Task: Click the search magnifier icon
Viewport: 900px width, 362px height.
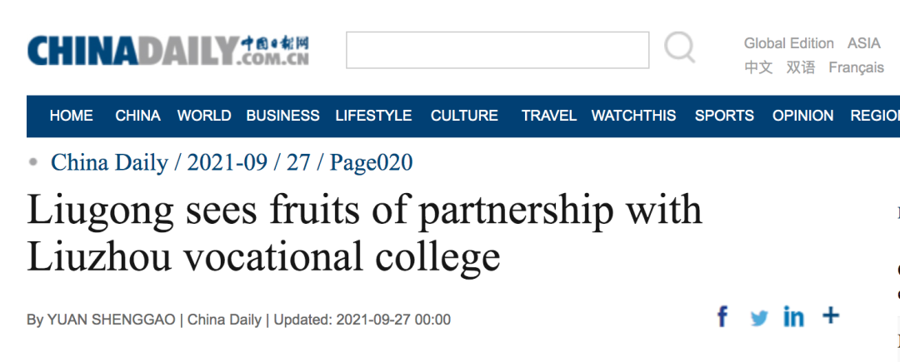Action: pyautogui.click(x=679, y=48)
